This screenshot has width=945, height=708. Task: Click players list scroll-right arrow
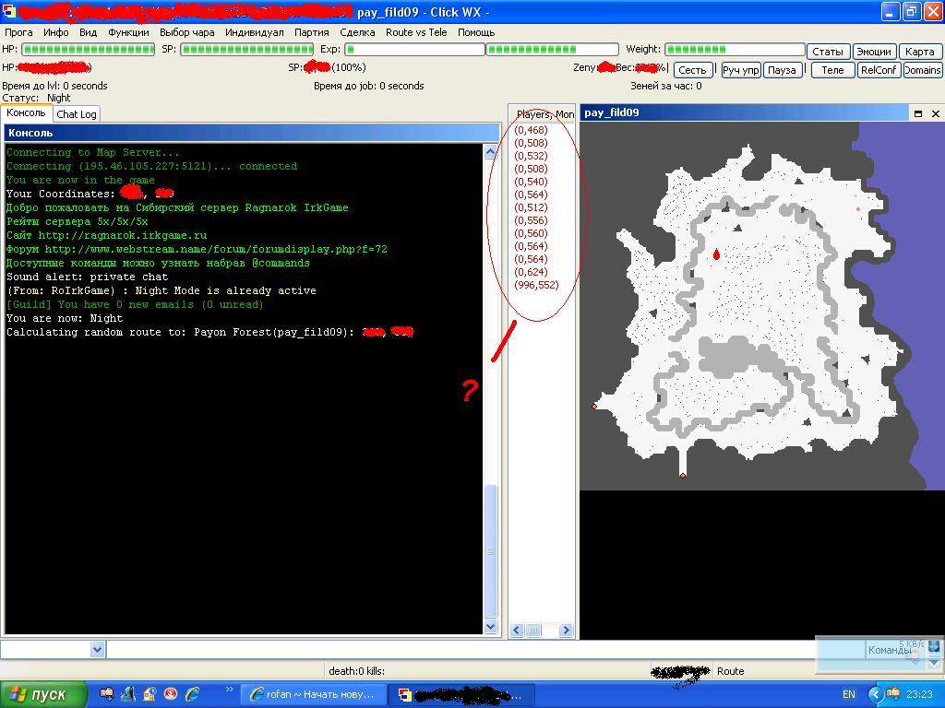[x=566, y=631]
